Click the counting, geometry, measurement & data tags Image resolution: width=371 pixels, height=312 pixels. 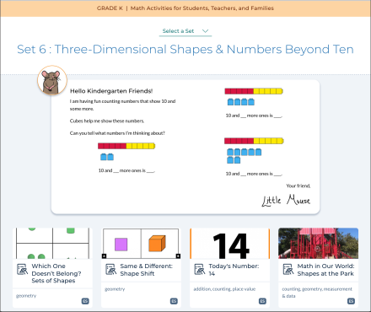[317, 293]
